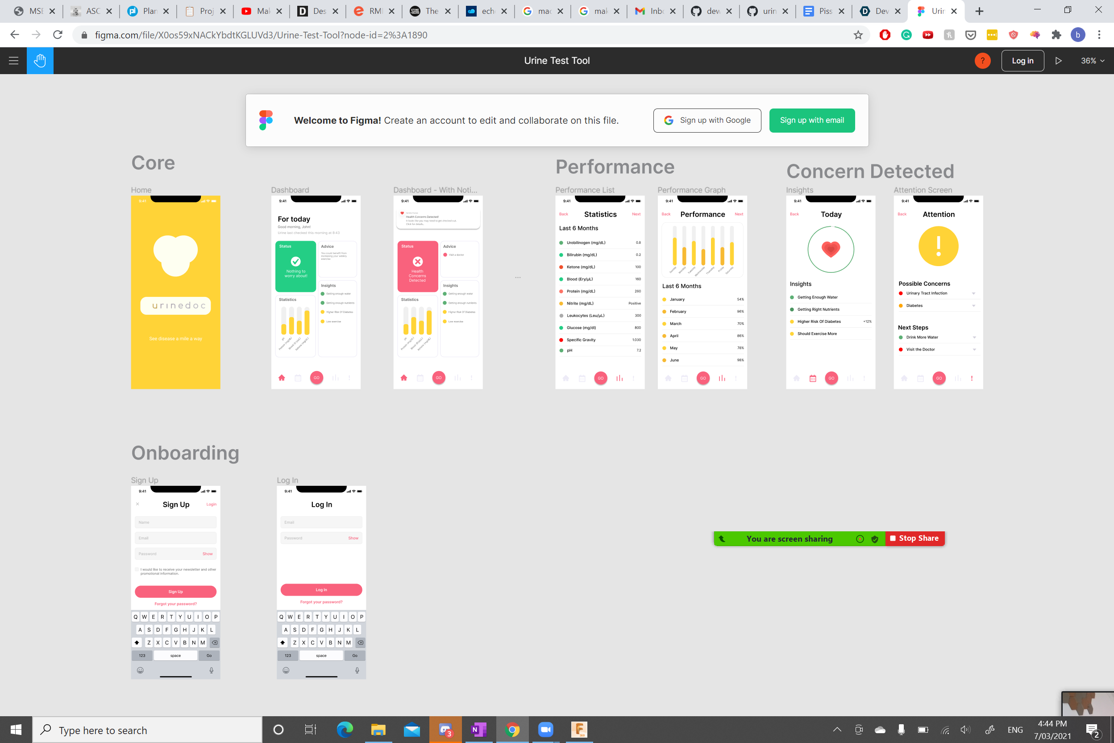Open the 36% zoom dropdown

click(1092, 61)
